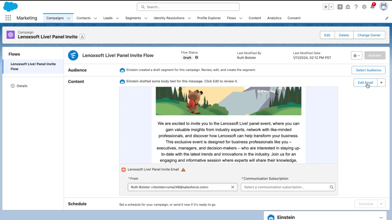Image resolution: width=392 pixels, height=220 pixels.
Task: Click the orange email icon near Panel Invite Email
Action: 123,169
